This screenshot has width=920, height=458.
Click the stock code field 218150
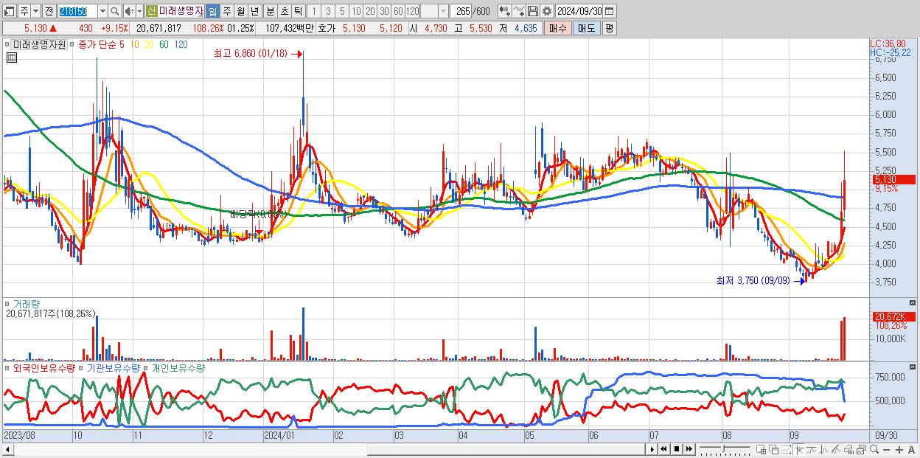77,11
